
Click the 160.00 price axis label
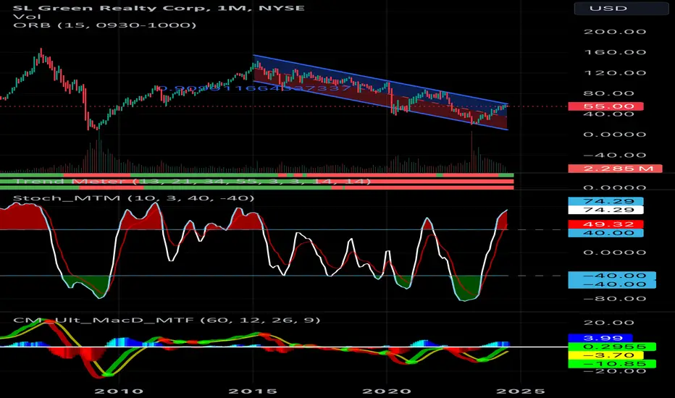[x=615, y=53]
